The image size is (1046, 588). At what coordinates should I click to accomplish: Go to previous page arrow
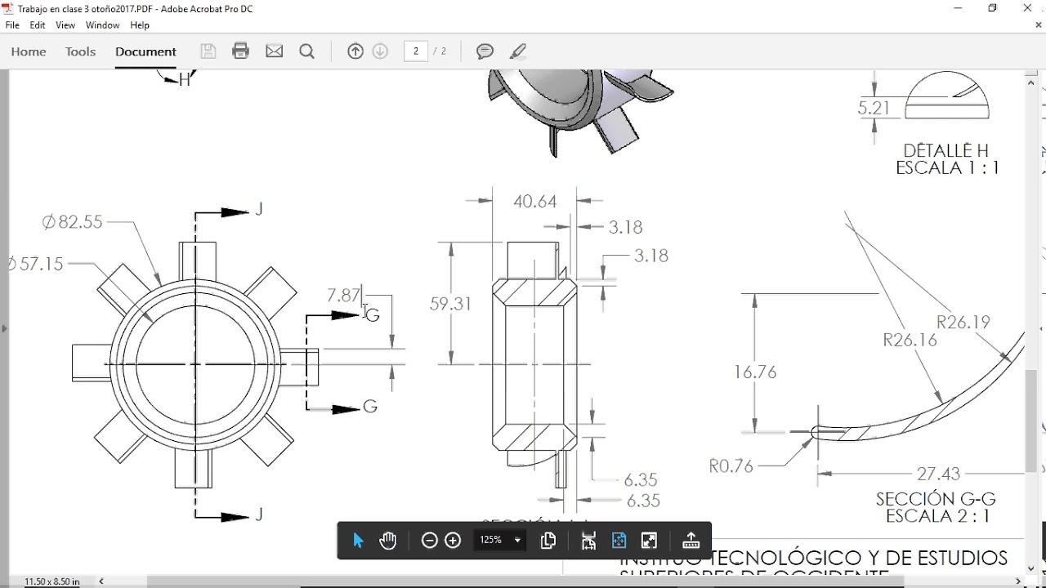355,51
